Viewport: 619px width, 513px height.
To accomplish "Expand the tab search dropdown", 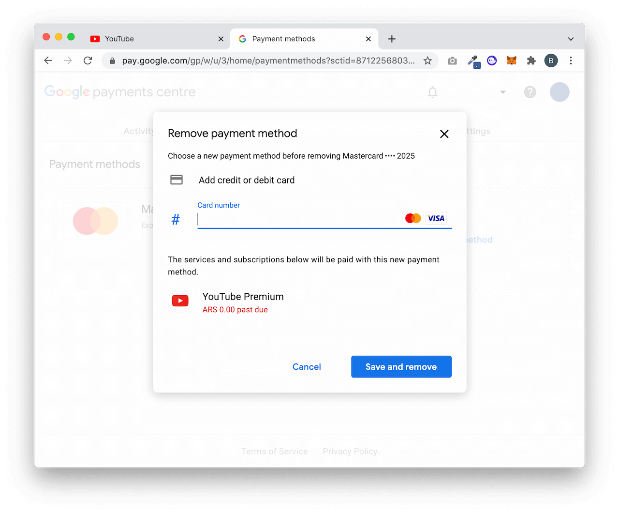I will (x=571, y=39).
